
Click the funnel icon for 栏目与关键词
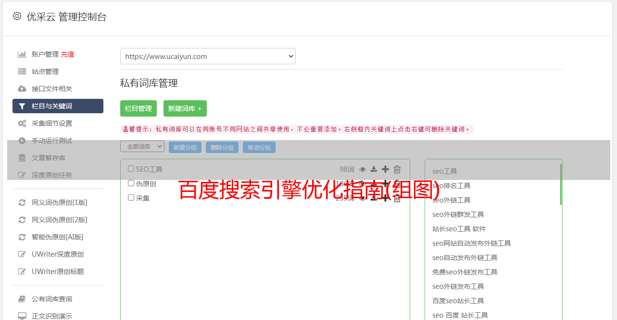point(22,106)
